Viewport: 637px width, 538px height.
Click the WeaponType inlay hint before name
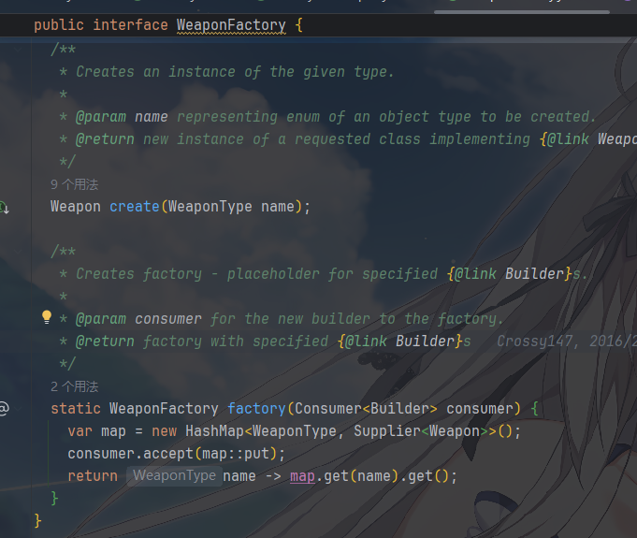tap(174, 476)
